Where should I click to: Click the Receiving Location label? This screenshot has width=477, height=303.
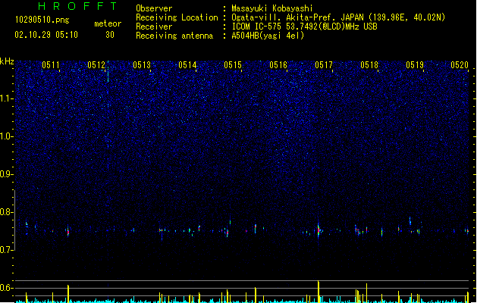click(177, 17)
